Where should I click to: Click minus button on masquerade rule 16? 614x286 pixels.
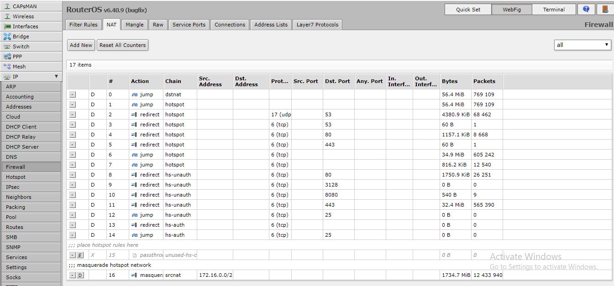(73, 275)
